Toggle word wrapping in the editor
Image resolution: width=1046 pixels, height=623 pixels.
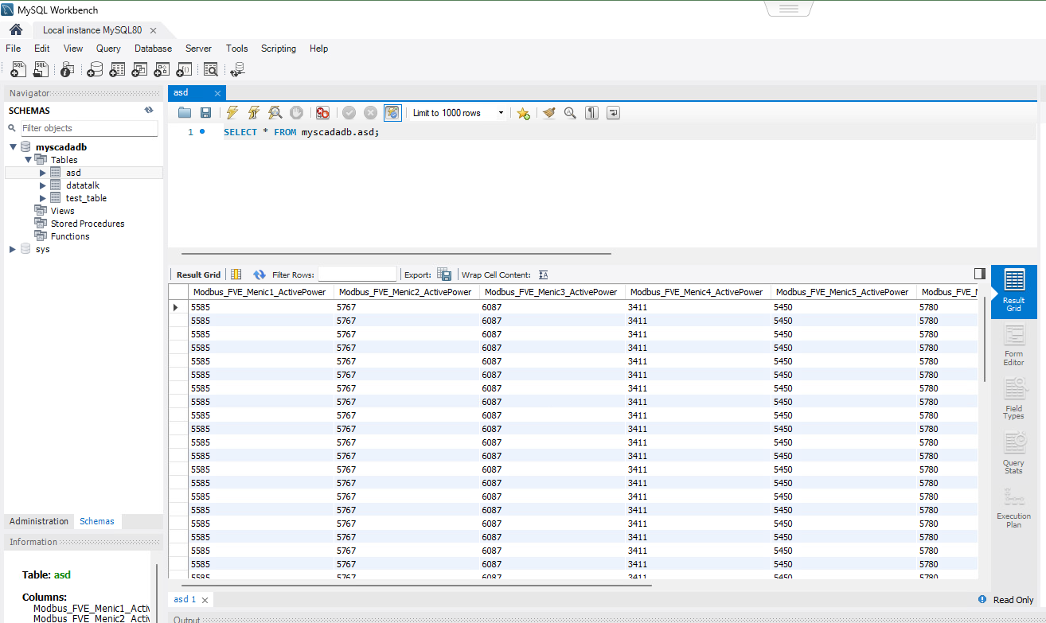point(613,113)
